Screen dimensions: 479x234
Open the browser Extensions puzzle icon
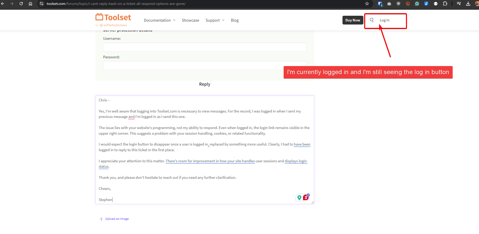coord(445,4)
